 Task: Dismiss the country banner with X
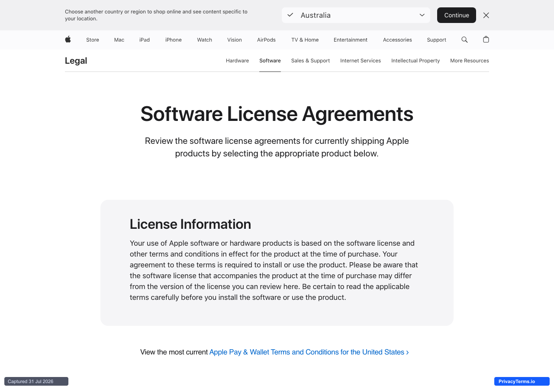coord(486,15)
